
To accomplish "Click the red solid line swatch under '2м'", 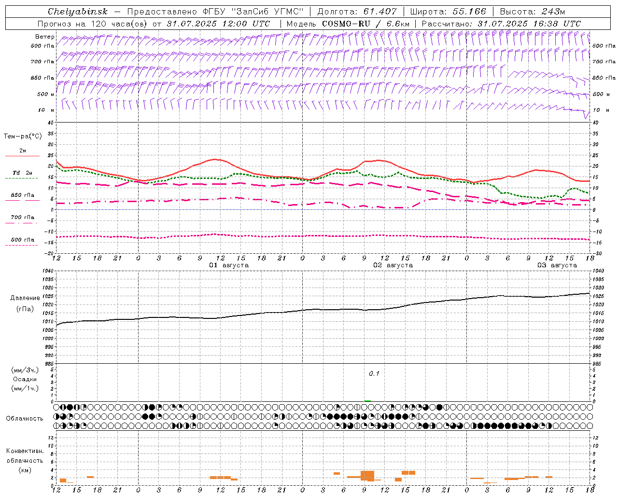I will pyautogui.click(x=22, y=156).
